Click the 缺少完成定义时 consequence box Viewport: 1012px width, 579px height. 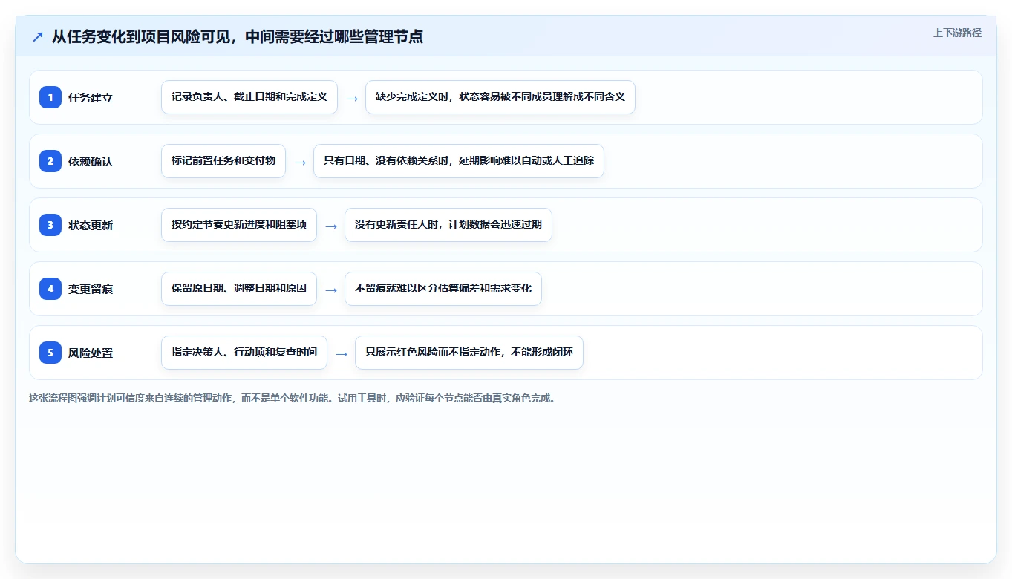point(500,97)
